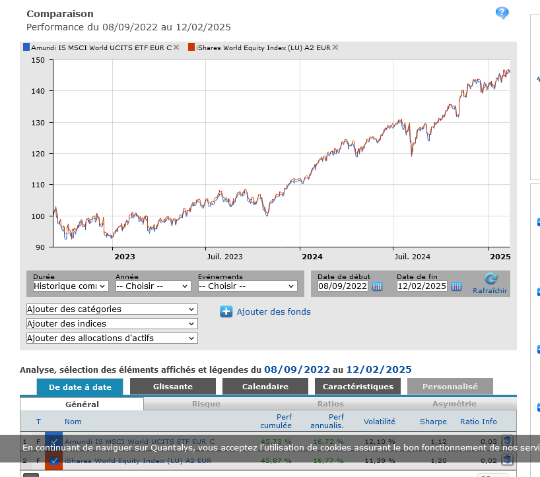Click the T column header
Viewport: 540px width, 477px height.
pos(38,422)
